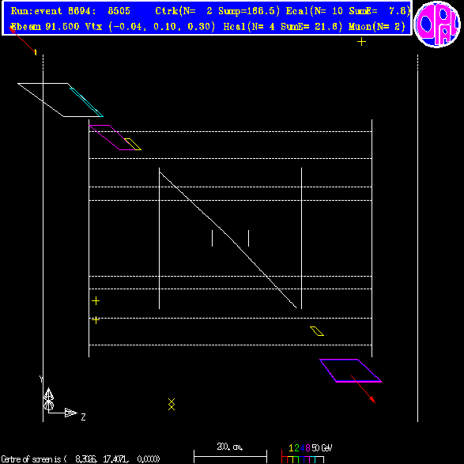The width and height of the screenshot is (464, 464).
Task: Click the red arrow overlapping the Ebeam header text
Action: tap(23, 40)
